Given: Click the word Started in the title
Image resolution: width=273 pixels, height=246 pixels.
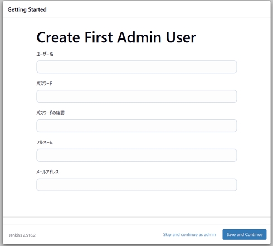Looking at the screenshot, I should [x=37, y=9].
